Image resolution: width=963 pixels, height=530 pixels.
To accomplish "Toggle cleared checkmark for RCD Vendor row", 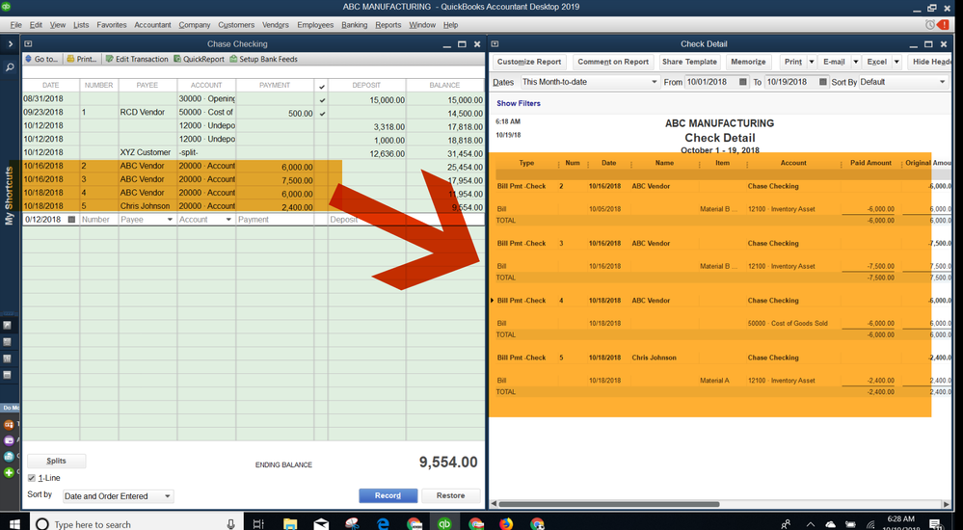I will point(322,113).
